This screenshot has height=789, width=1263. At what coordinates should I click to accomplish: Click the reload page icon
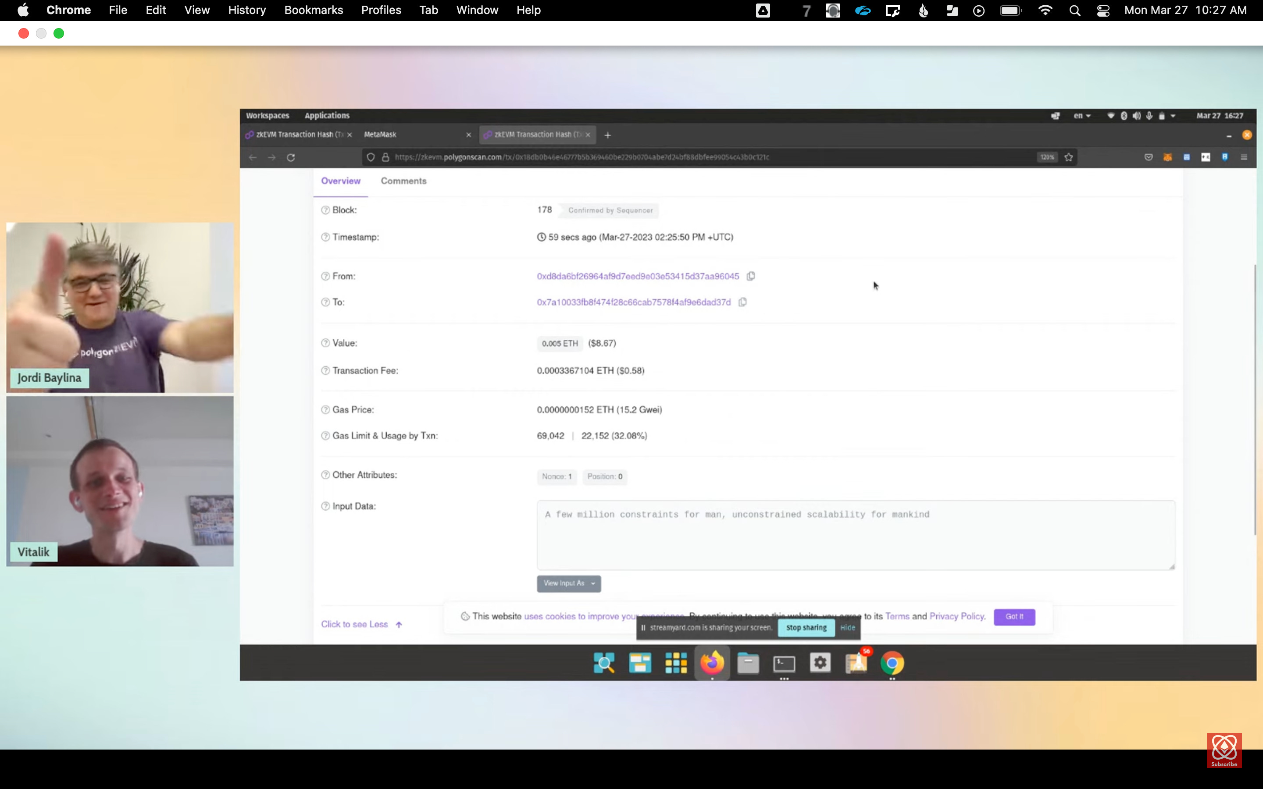[x=291, y=157]
